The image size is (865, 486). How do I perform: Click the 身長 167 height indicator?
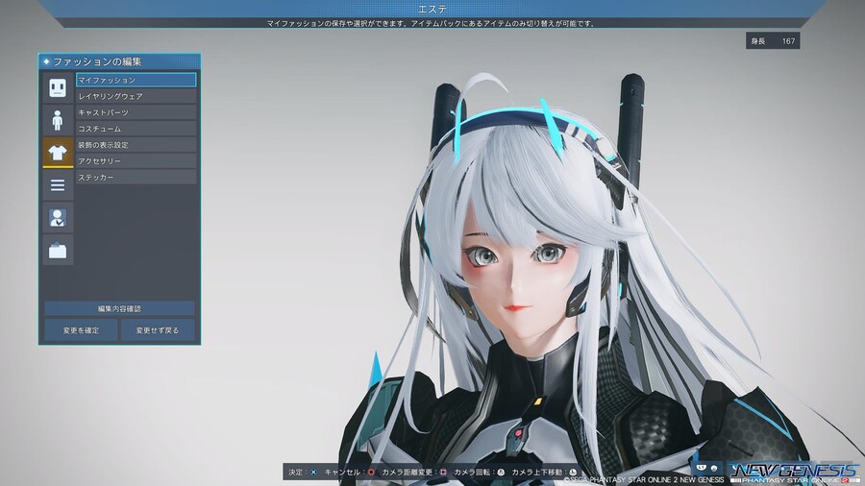[x=773, y=40]
